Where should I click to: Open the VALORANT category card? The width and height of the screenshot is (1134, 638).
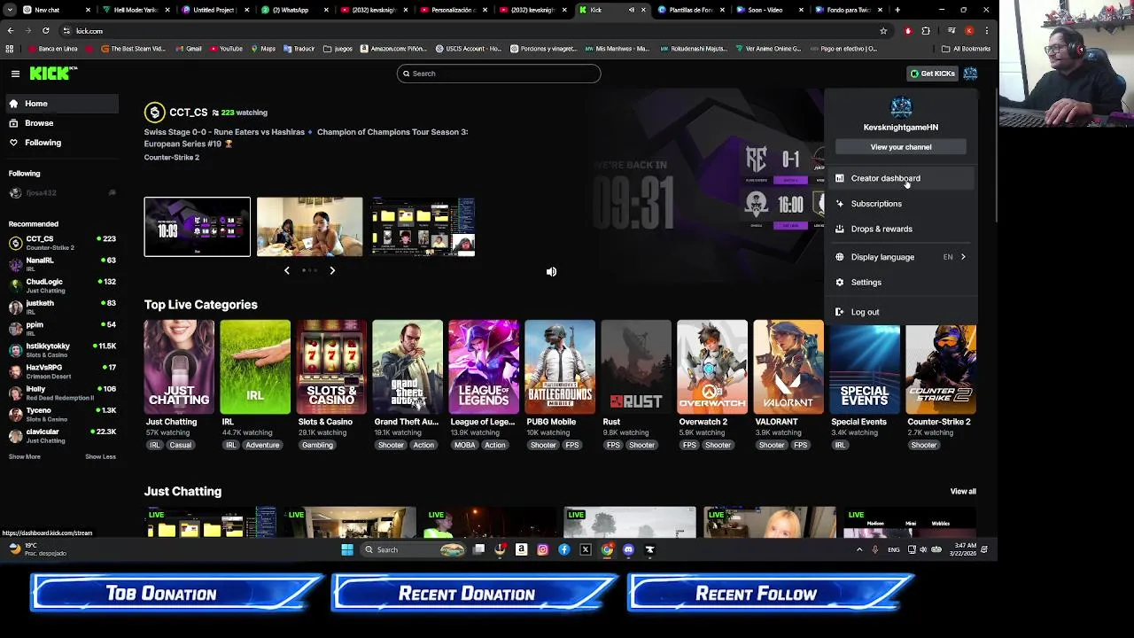coord(788,367)
